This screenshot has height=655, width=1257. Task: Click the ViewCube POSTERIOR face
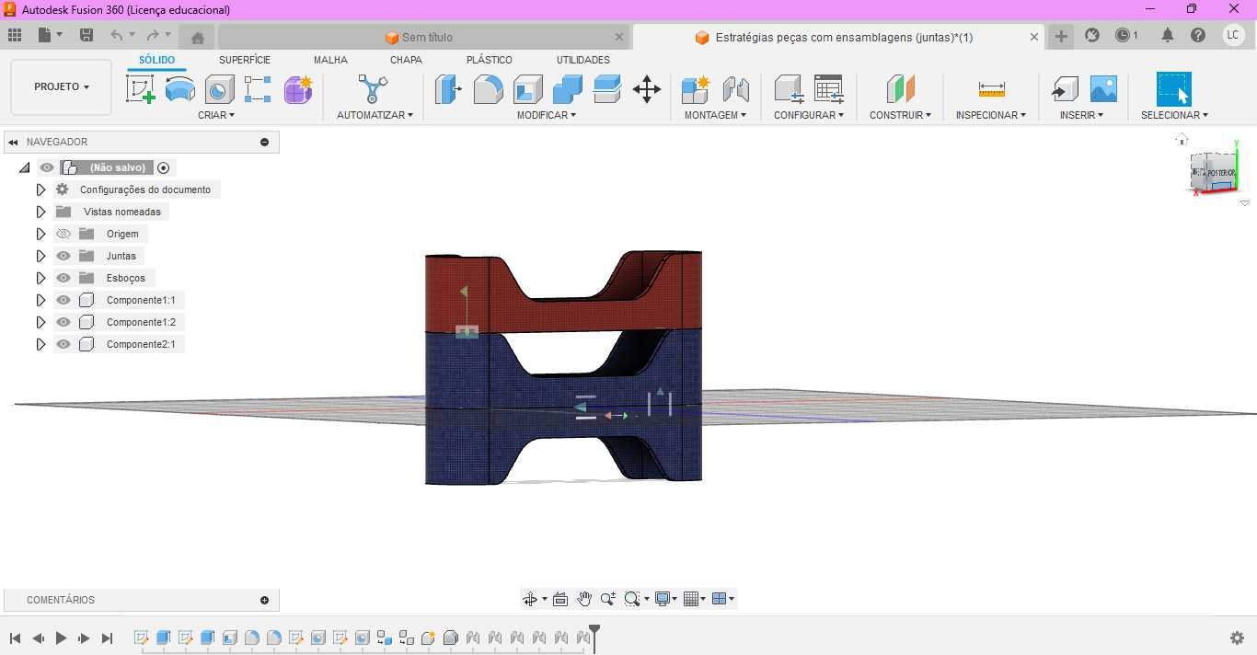(1221, 173)
